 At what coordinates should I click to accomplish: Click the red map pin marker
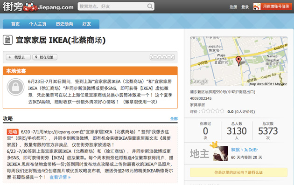[x=238, y=61]
